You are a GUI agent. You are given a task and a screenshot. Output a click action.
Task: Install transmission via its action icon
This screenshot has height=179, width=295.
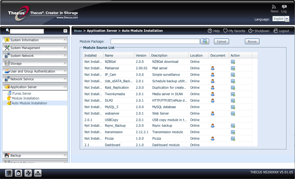[233, 132]
